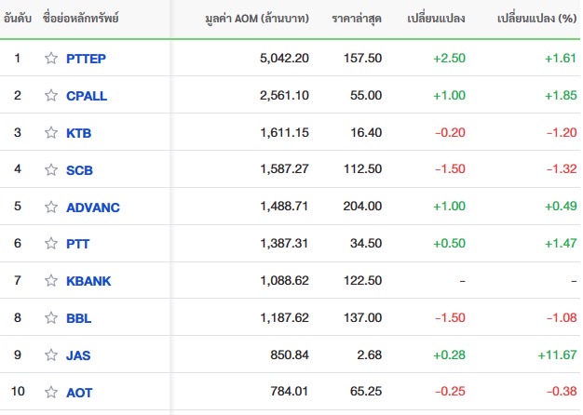This screenshot has height=415, width=583.
Task: Star the KBANK stock row
Action: (51, 280)
